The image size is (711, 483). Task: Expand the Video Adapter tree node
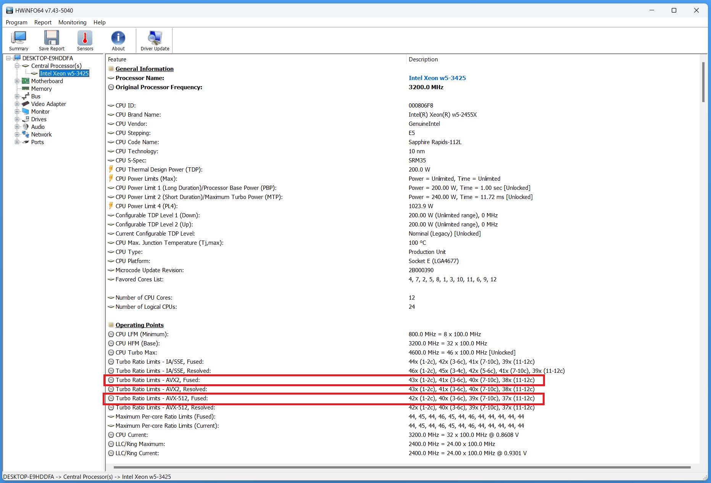[17, 104]
